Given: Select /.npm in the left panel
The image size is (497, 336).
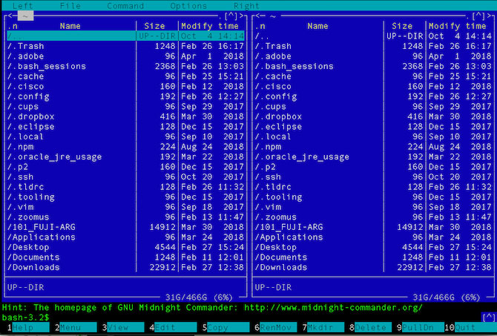Looking at the screenshot, I should pyautogui.click(x=125, y=146).
